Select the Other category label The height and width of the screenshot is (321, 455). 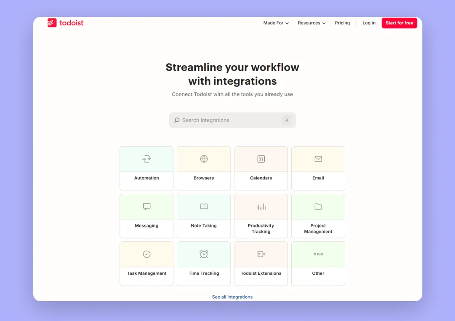click(x=318, y=273)
